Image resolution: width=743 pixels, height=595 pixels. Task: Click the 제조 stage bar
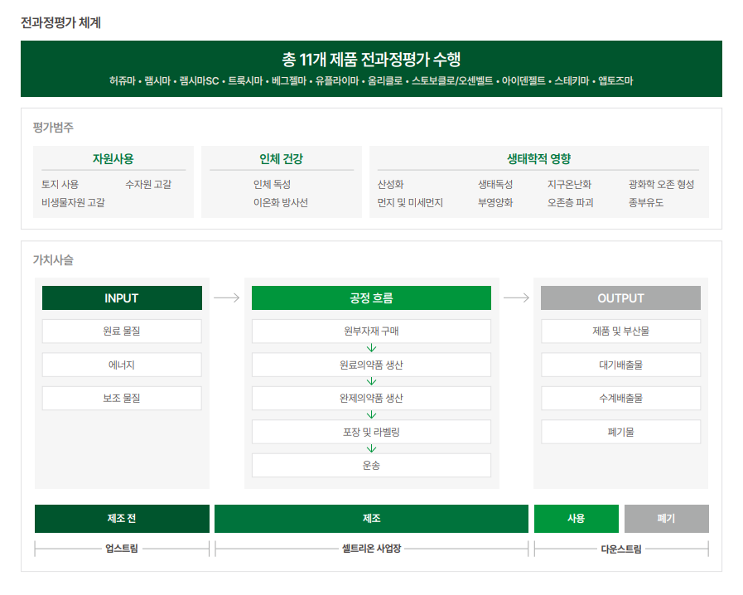pos(371,518)
